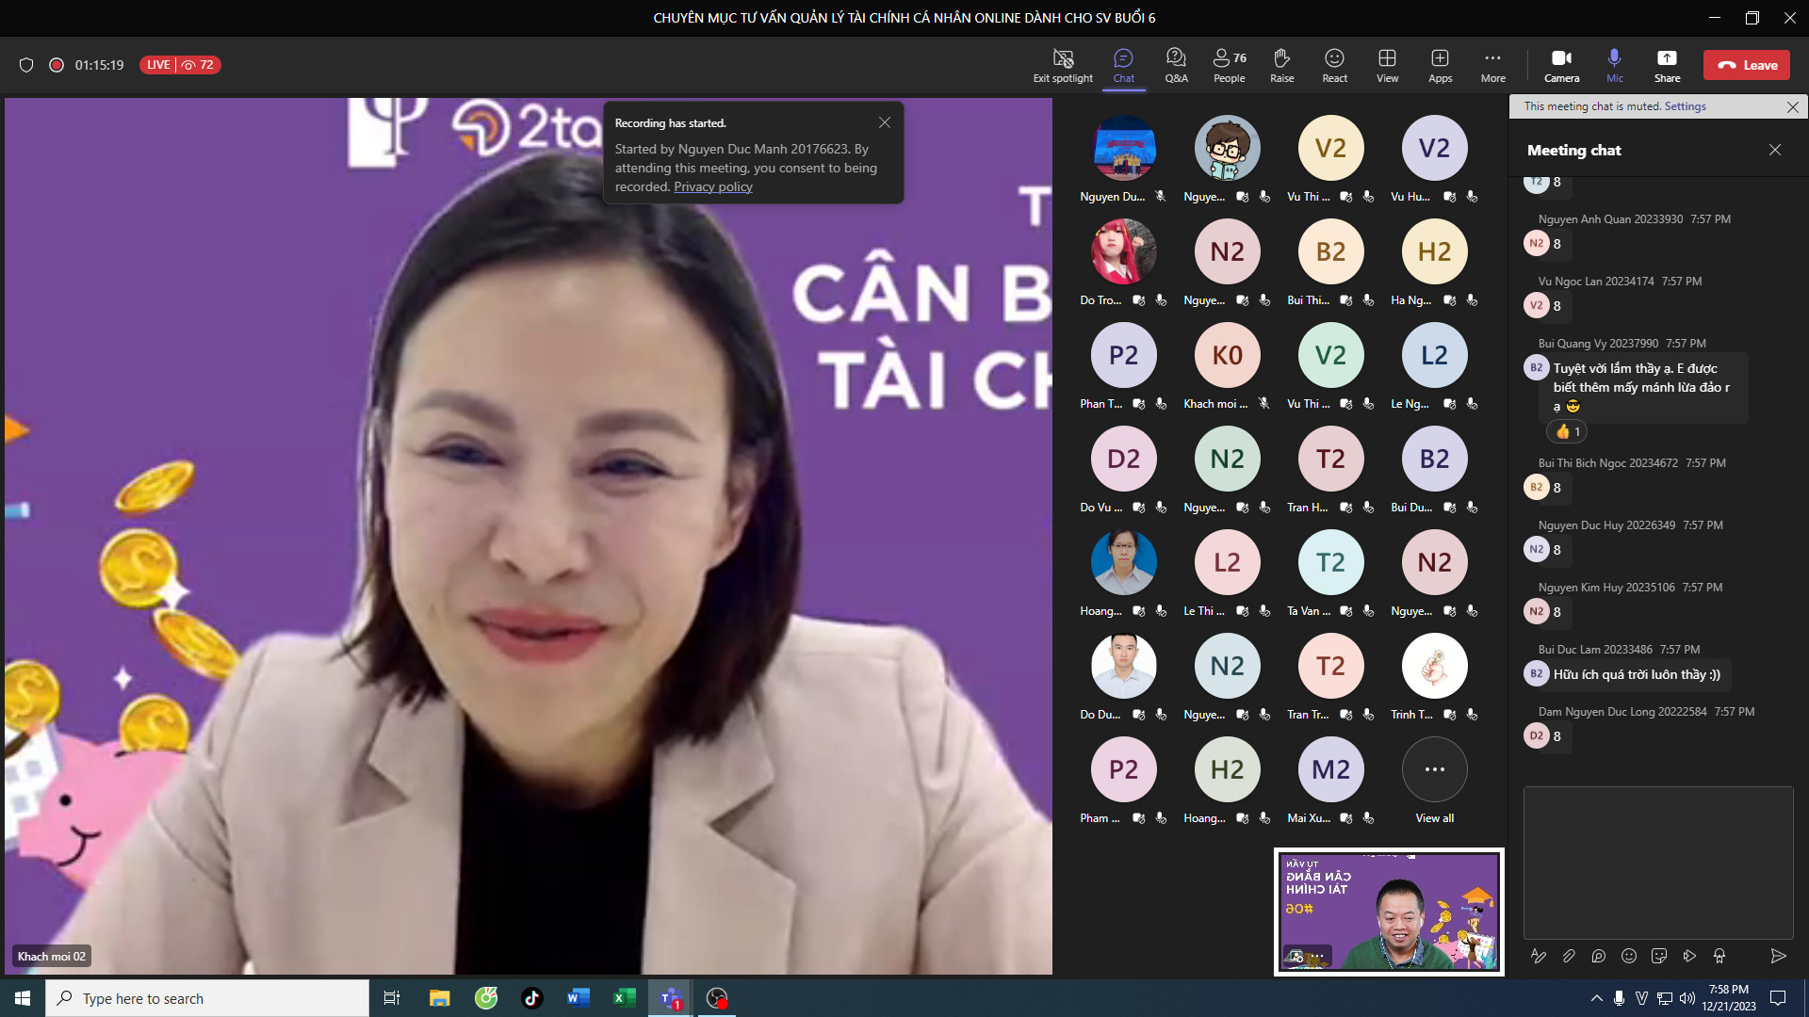Click Exit spotlight icon
Viewport: 1809px width, 1017px height.
[1063, 65]
